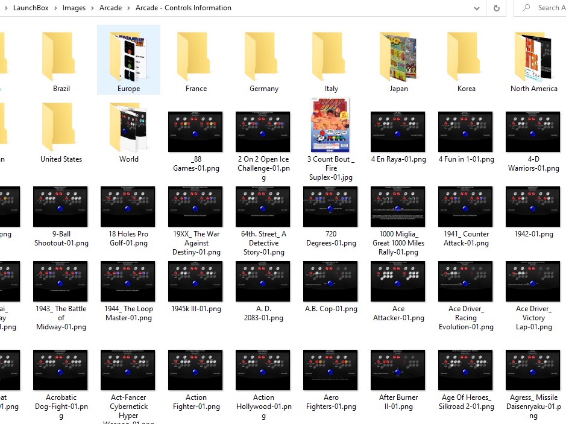Image resolution: width=566 pixels, height=424 pixels.
Task: Open the North America folder
Action: coord(533,60)
